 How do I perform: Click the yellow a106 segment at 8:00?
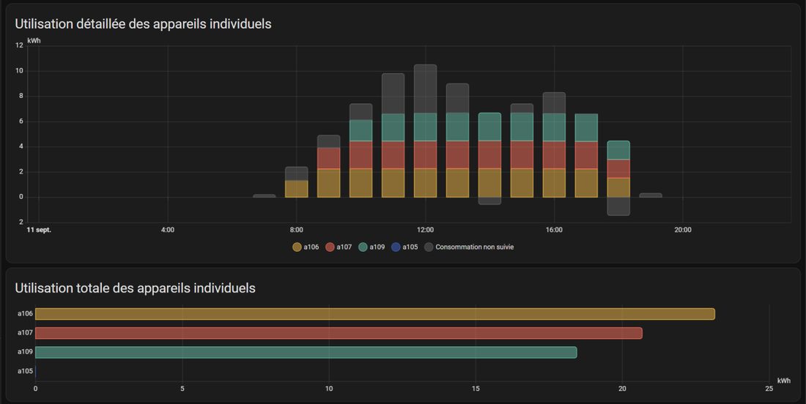[x=297, y=189]
